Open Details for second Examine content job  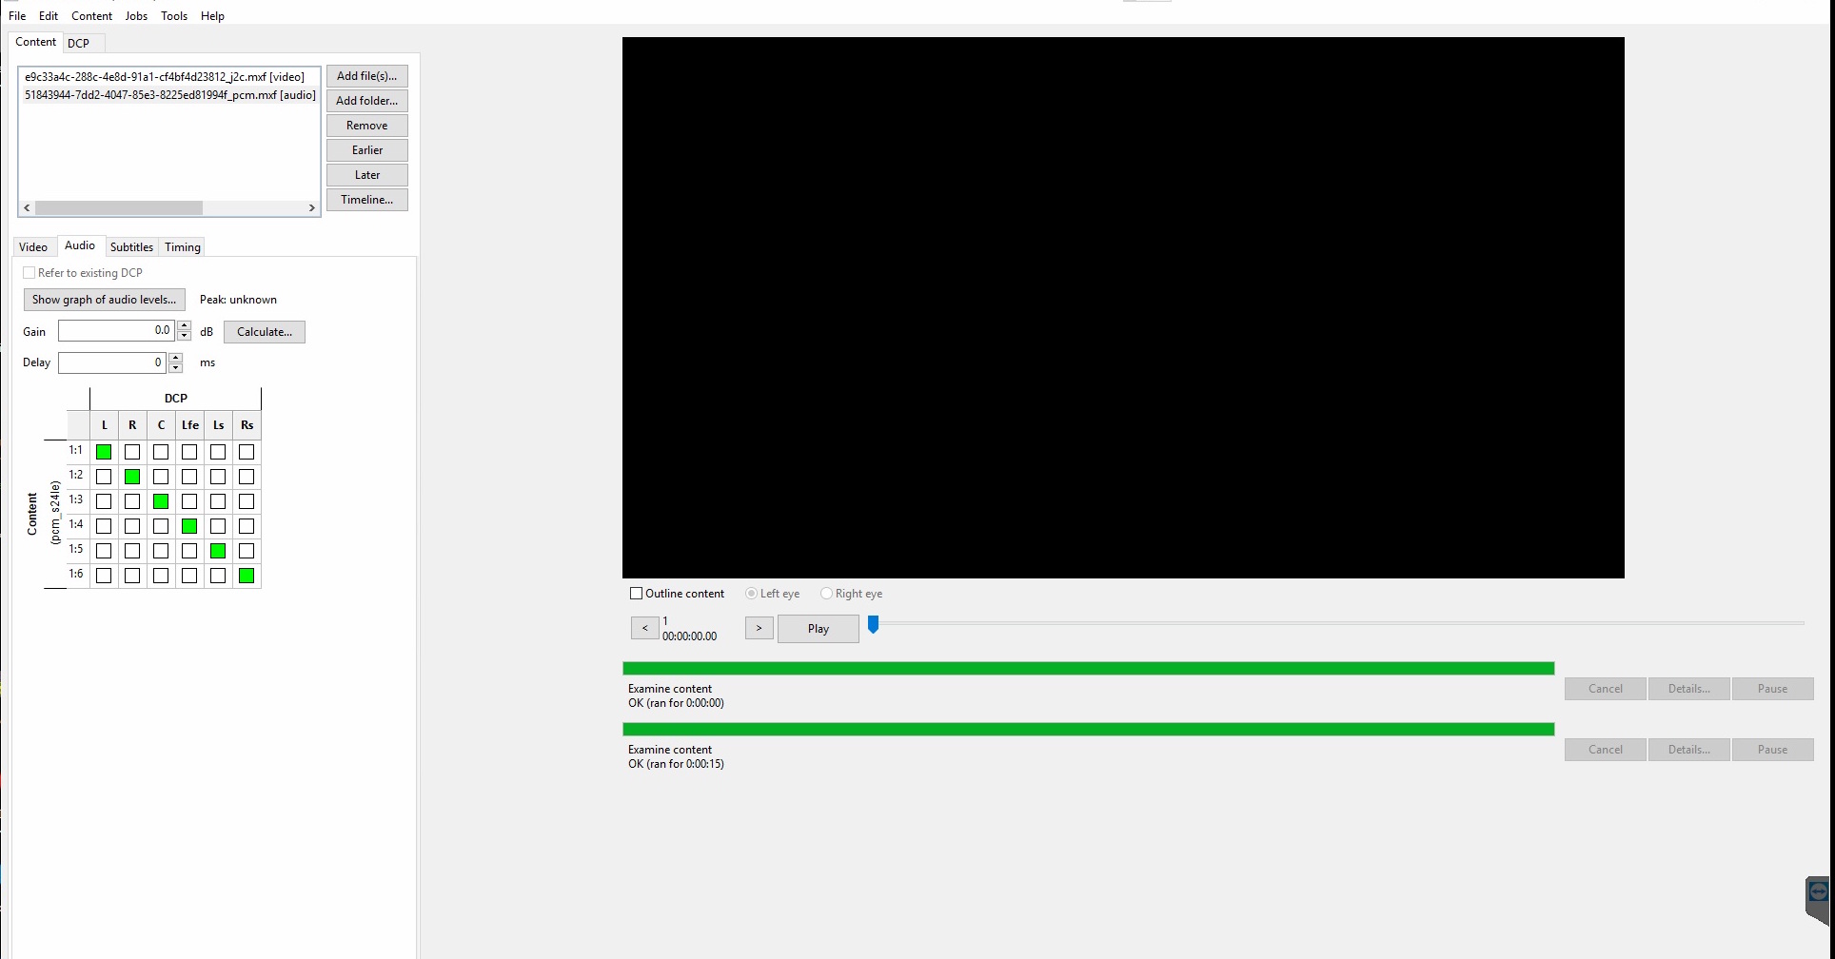tap(1689, 750)
